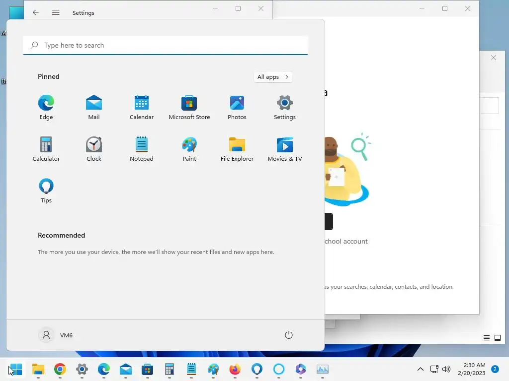Open the monitor graph app on the taskbar
The width and height of the screenshot is (509, 381).
pos(322,369)
